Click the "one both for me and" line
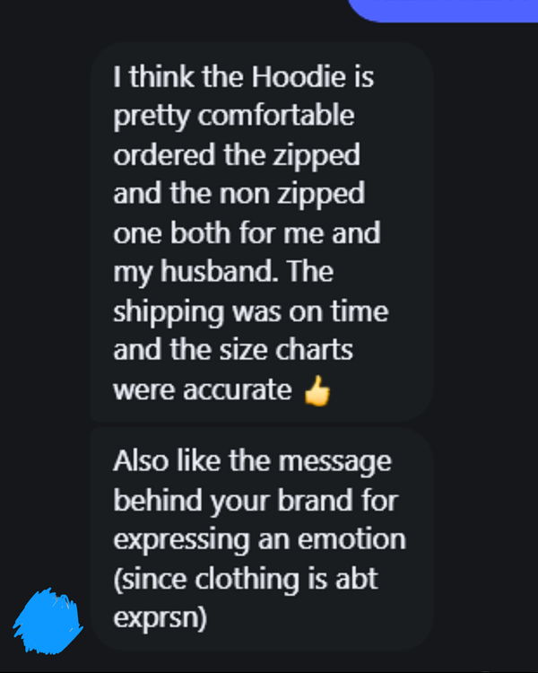 pyautogui.click(x=247, y=233)
